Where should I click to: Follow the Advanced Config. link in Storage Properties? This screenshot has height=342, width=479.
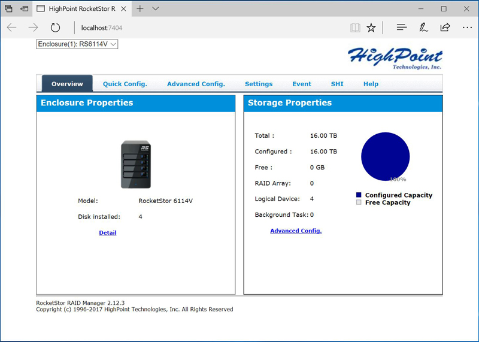pyautogui.click(x=296, y=231)
